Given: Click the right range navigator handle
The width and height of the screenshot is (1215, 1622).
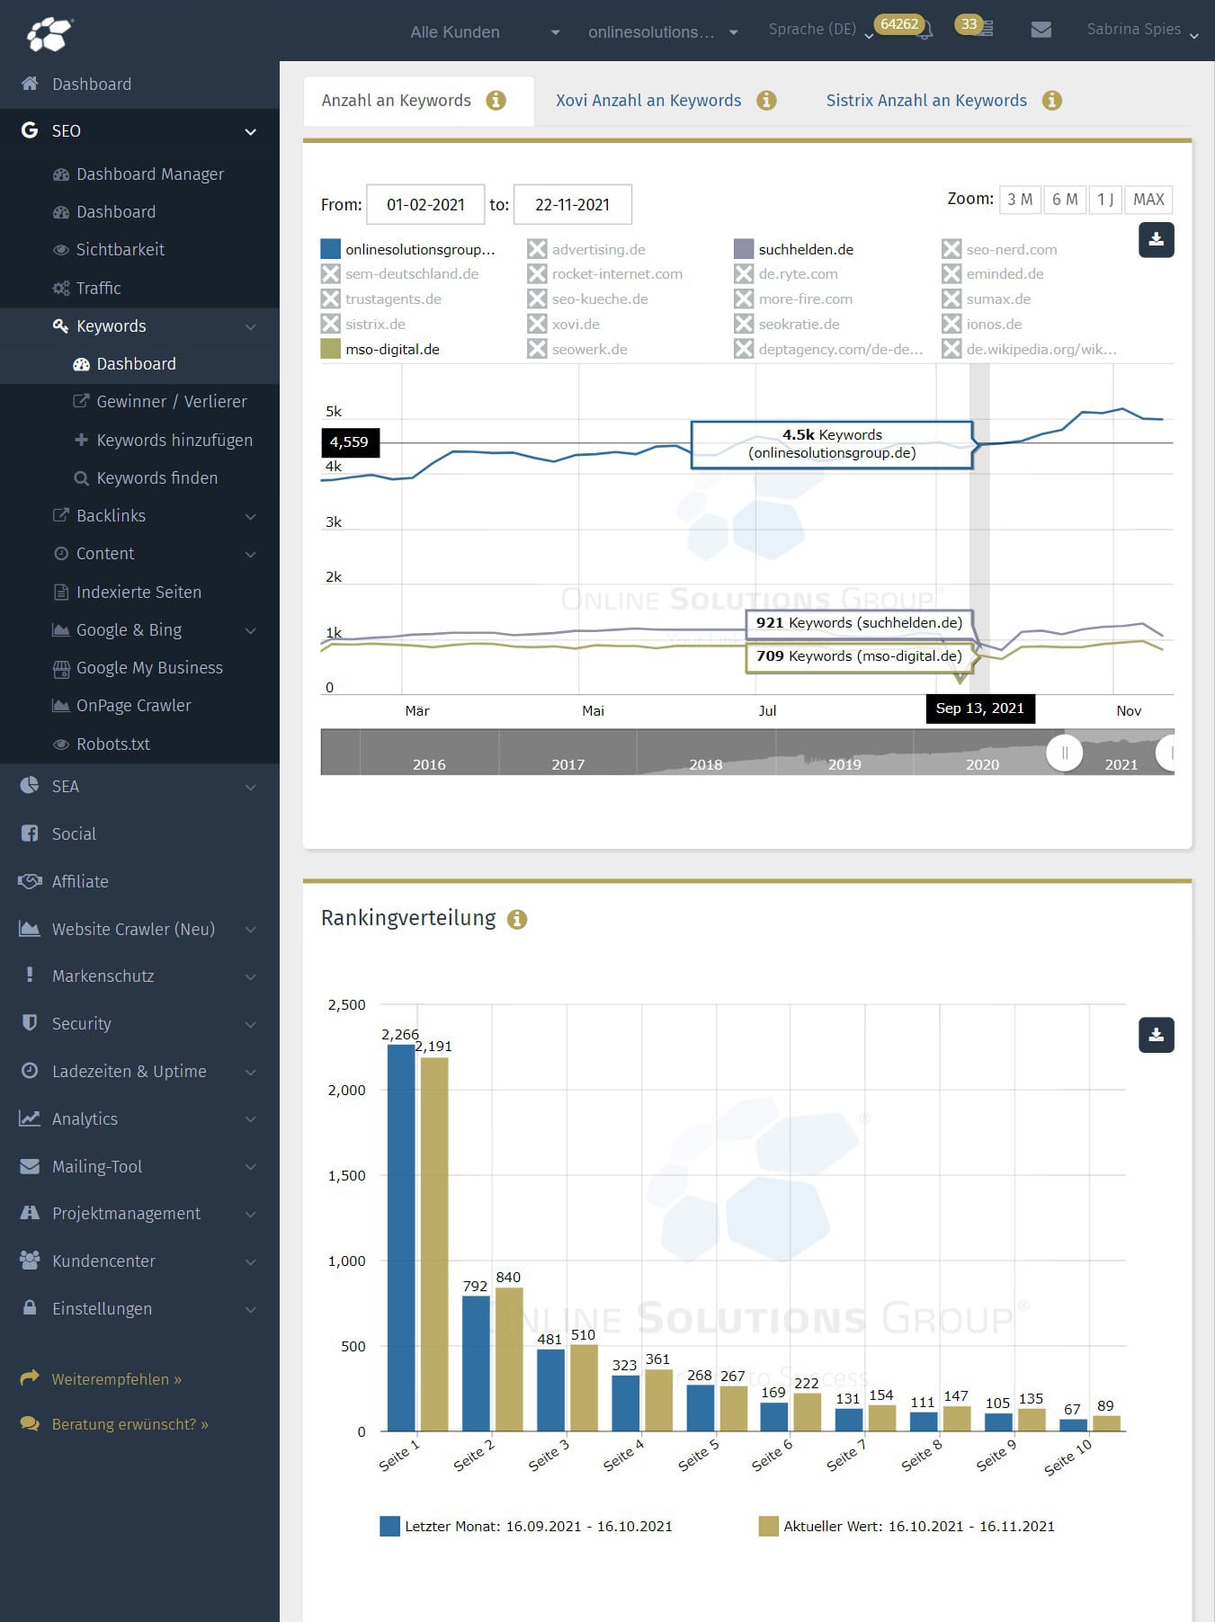Looking at the screenshot, I should pos(1167,753).
